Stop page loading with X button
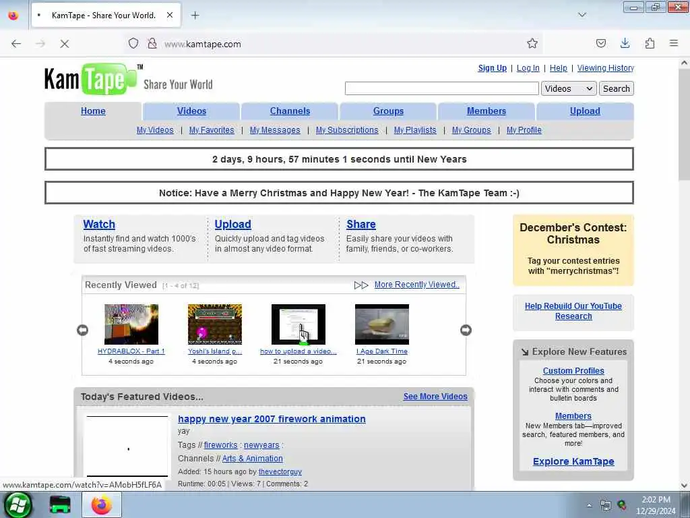The width and height of the screenshot is (690, 518). pyautogui.click(x=64, y=44)
